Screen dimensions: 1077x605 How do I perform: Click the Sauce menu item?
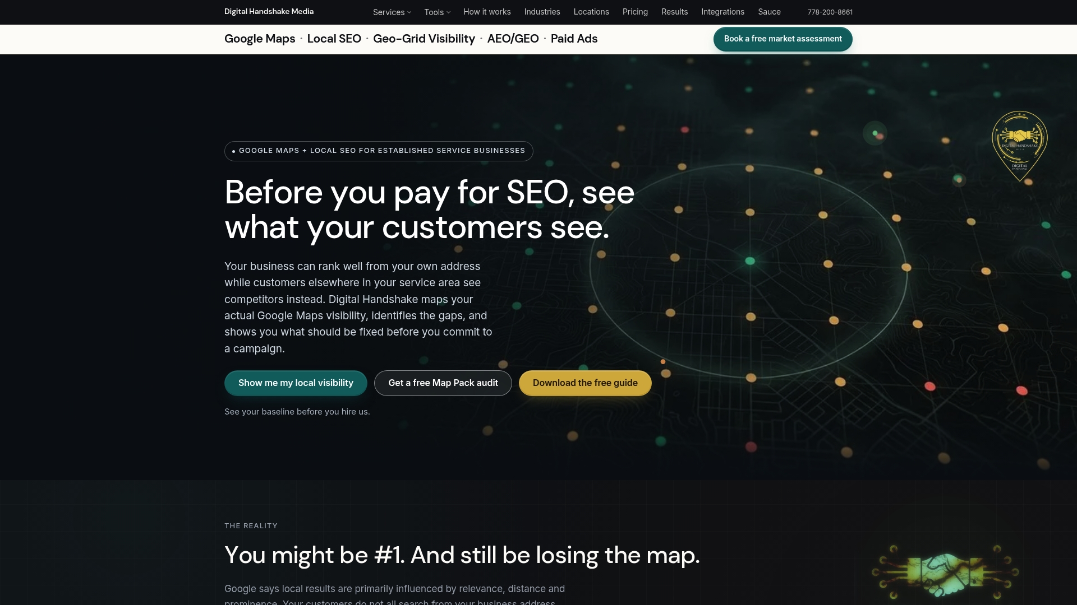tap(769, 12)
